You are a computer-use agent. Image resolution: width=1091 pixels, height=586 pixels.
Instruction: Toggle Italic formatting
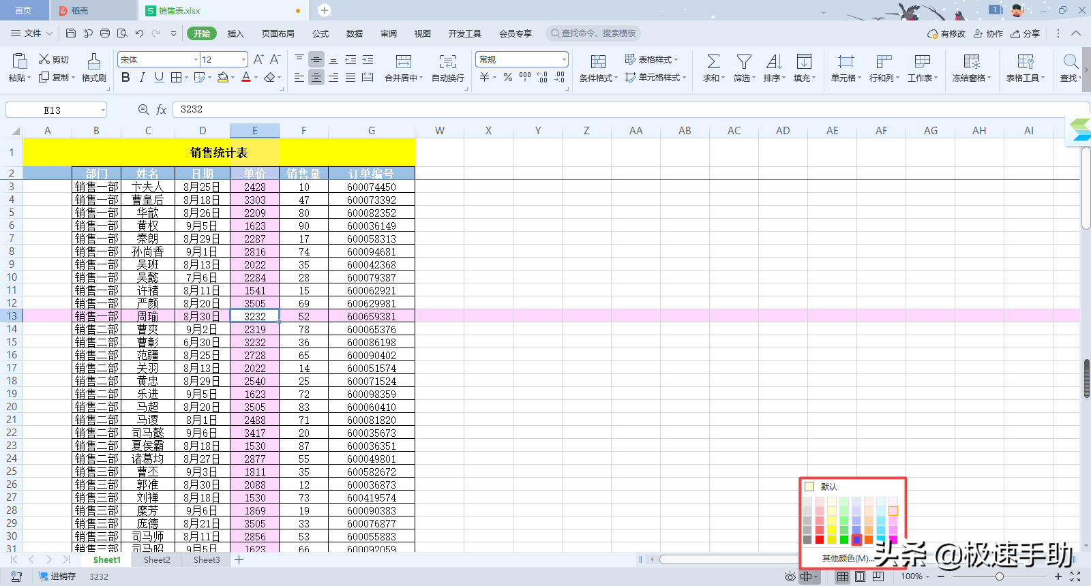[x=142, y=78]
